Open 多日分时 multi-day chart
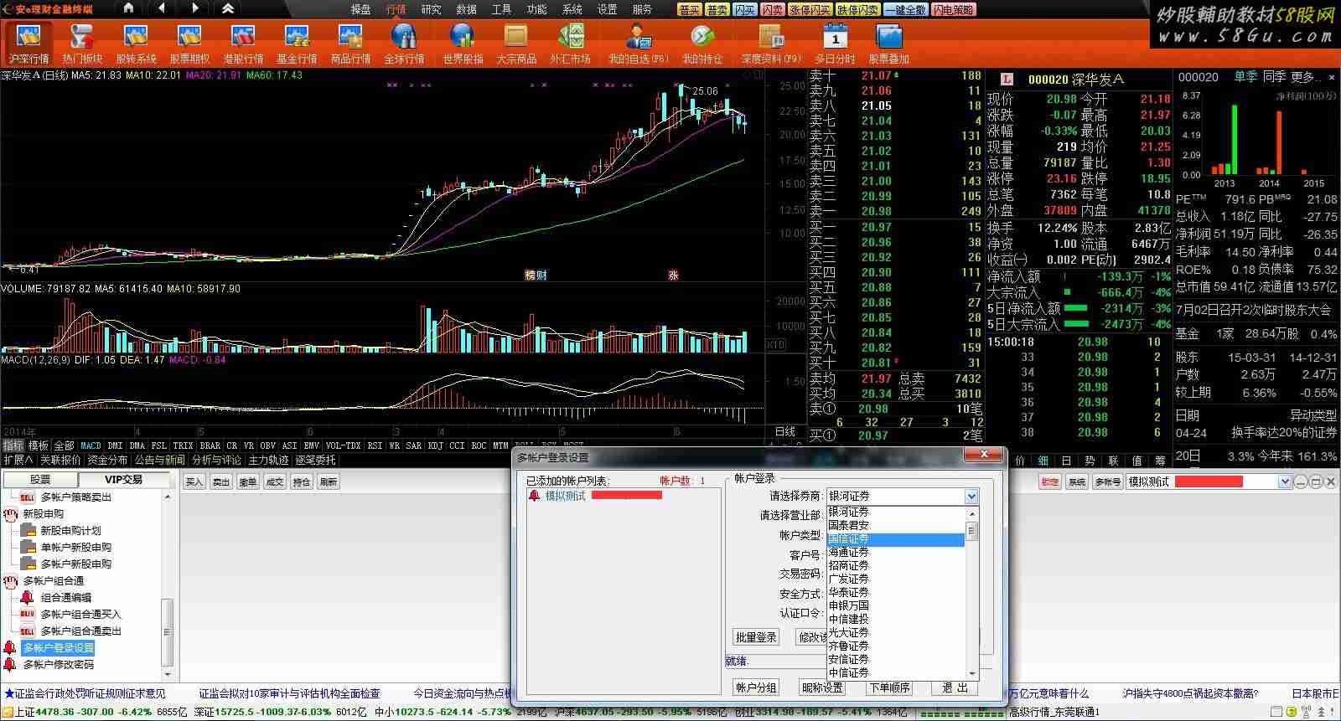 [x=835, y=44]
